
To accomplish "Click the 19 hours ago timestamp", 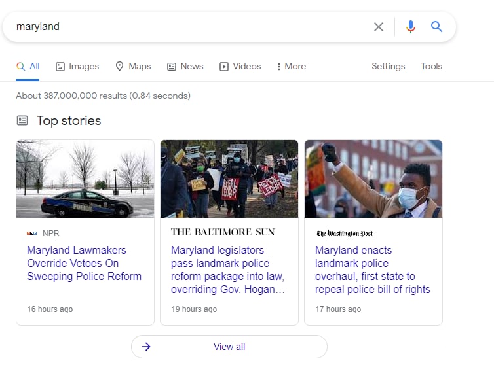I will 194,309.
